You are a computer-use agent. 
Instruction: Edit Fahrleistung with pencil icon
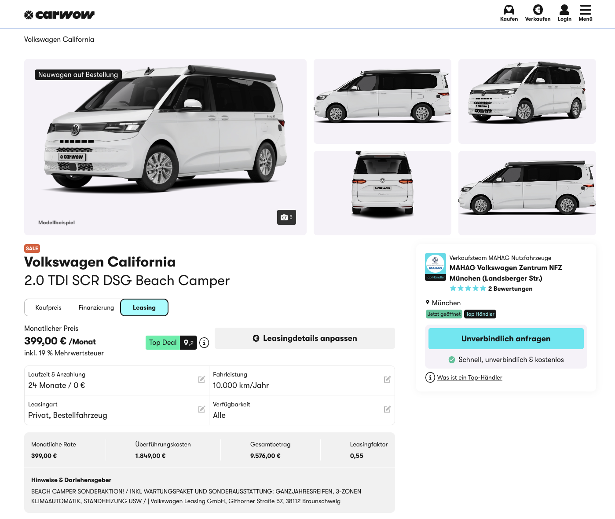click(x=387, y=380)
